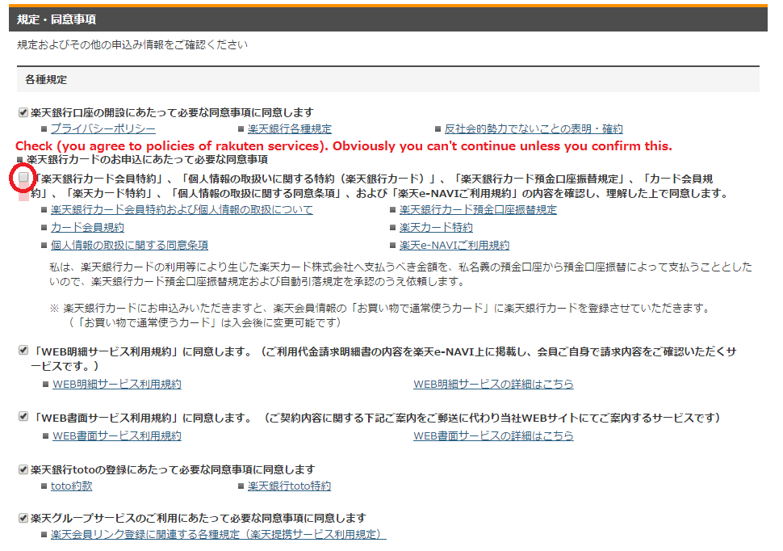
Task: Toggle the 楽天銀行toto登録 agreement checkbox
Action: click(x=23, y=469)
